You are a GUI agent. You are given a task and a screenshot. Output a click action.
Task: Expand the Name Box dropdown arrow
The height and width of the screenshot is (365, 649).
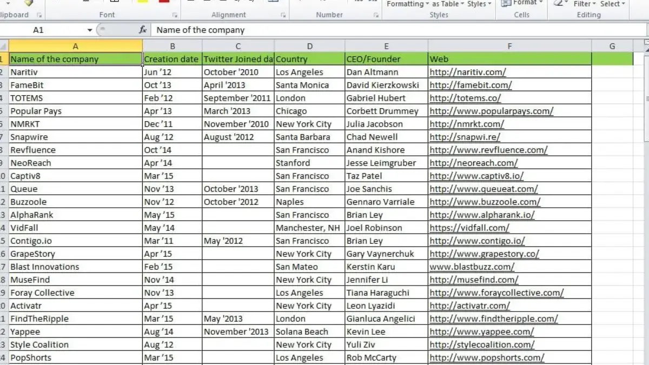[x=90, y=30]
